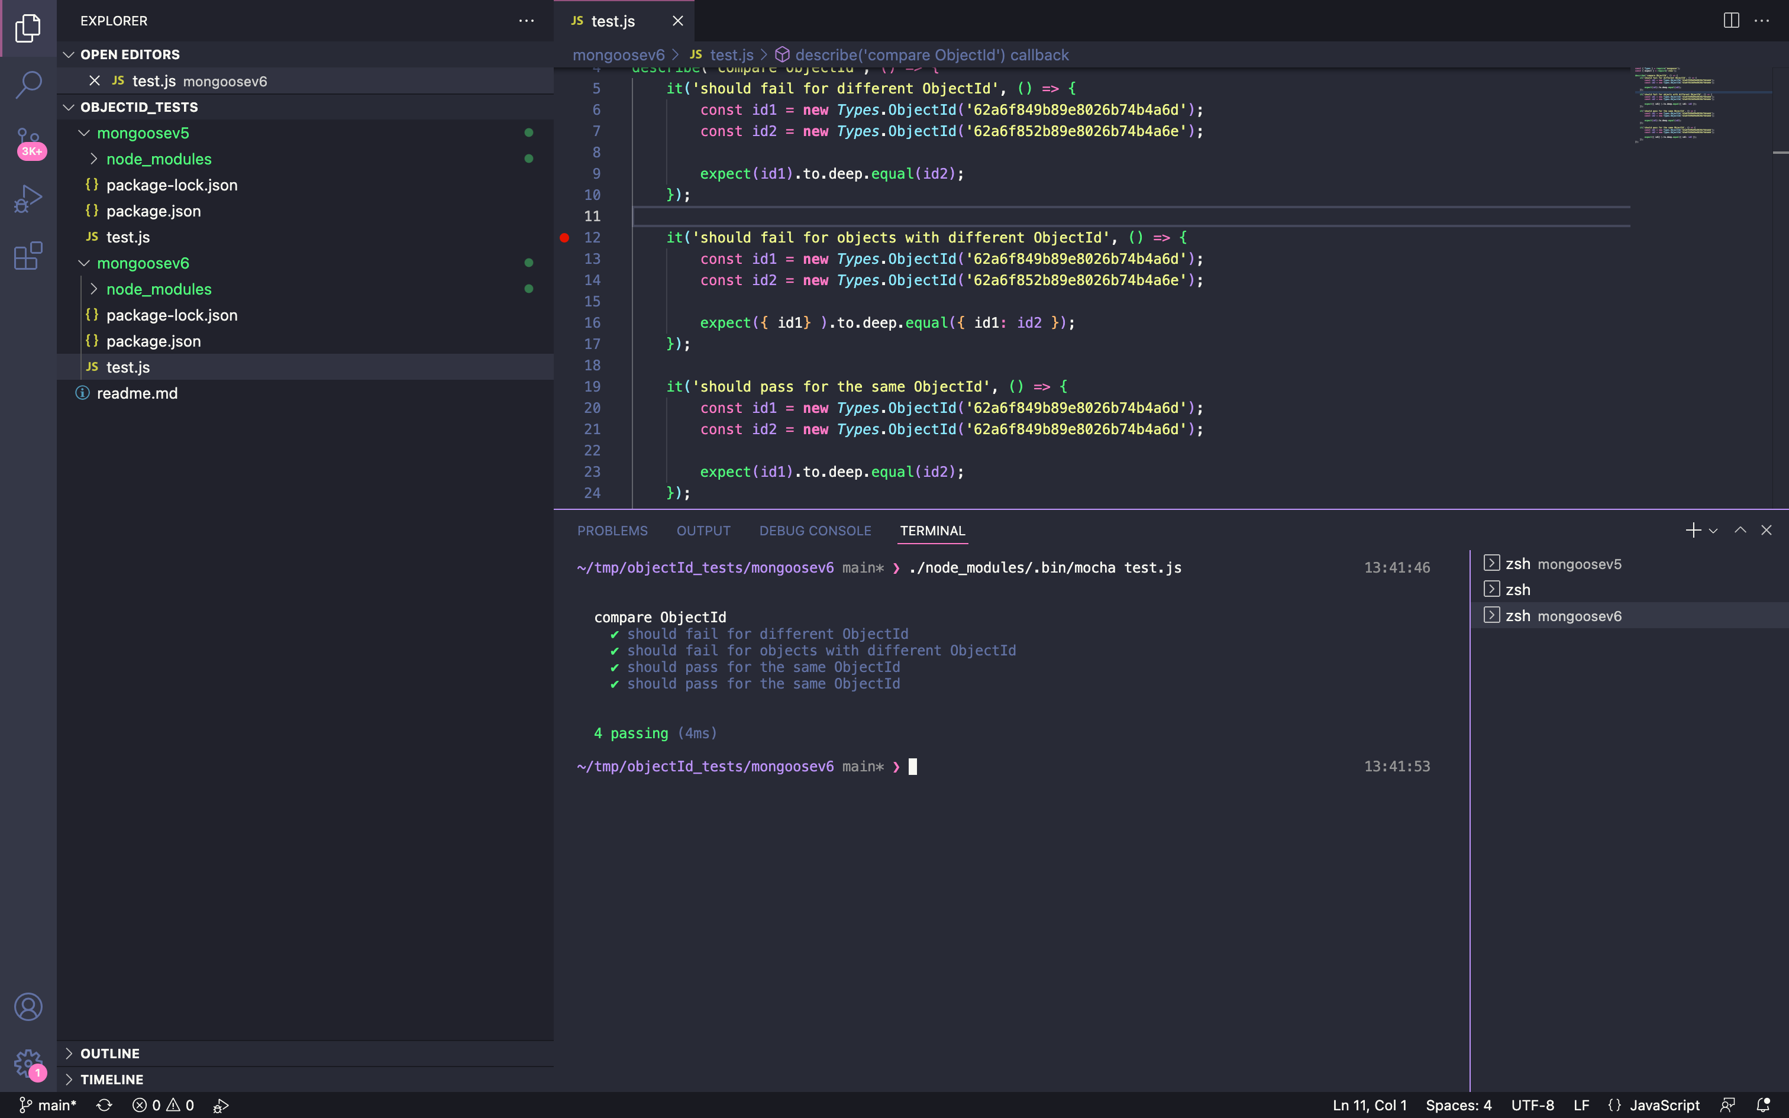This screenshot has width=1789, height=1118.
Task: Open the feedback icon in status bar
Action: pos(1727,1105)
